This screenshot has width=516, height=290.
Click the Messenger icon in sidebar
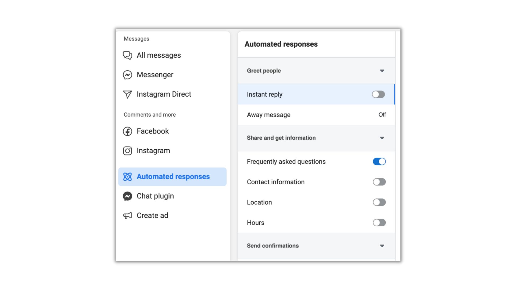pos(127,75)
